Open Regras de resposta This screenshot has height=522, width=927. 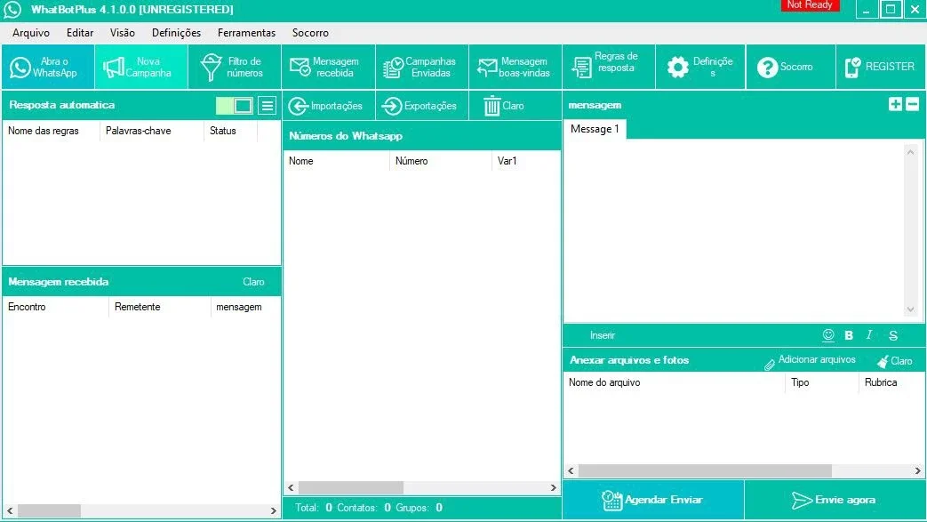click(x=609, y=67)
